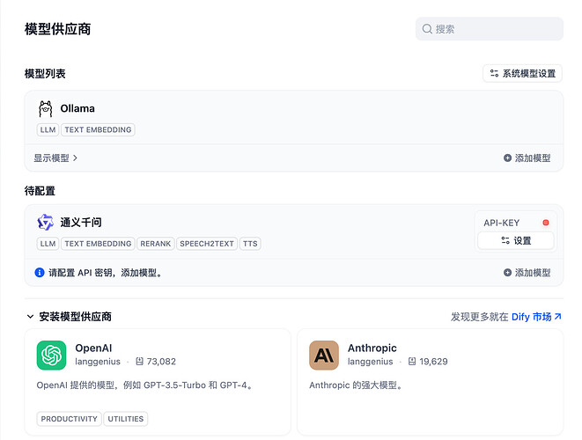
Task: Click the download count icon on OpenAI card
Action: coord(140,362)
